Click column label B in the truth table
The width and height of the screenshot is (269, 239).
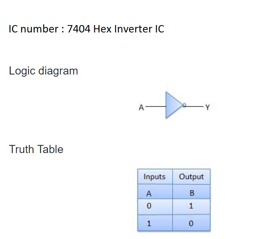(192, 193)
